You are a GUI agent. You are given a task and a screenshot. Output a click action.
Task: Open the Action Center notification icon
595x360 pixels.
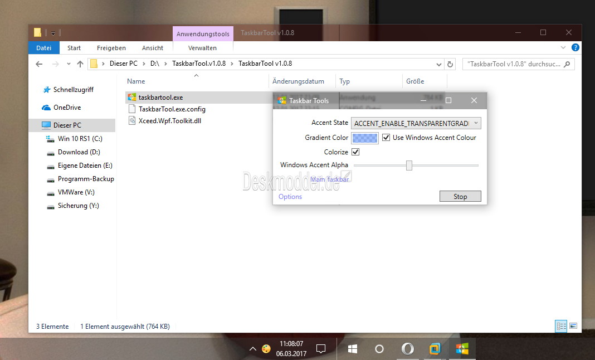(321, 349)
